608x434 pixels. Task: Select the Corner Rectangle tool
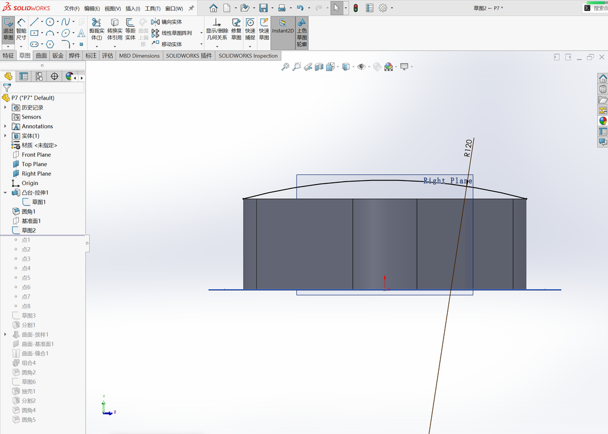click(34, 33)
